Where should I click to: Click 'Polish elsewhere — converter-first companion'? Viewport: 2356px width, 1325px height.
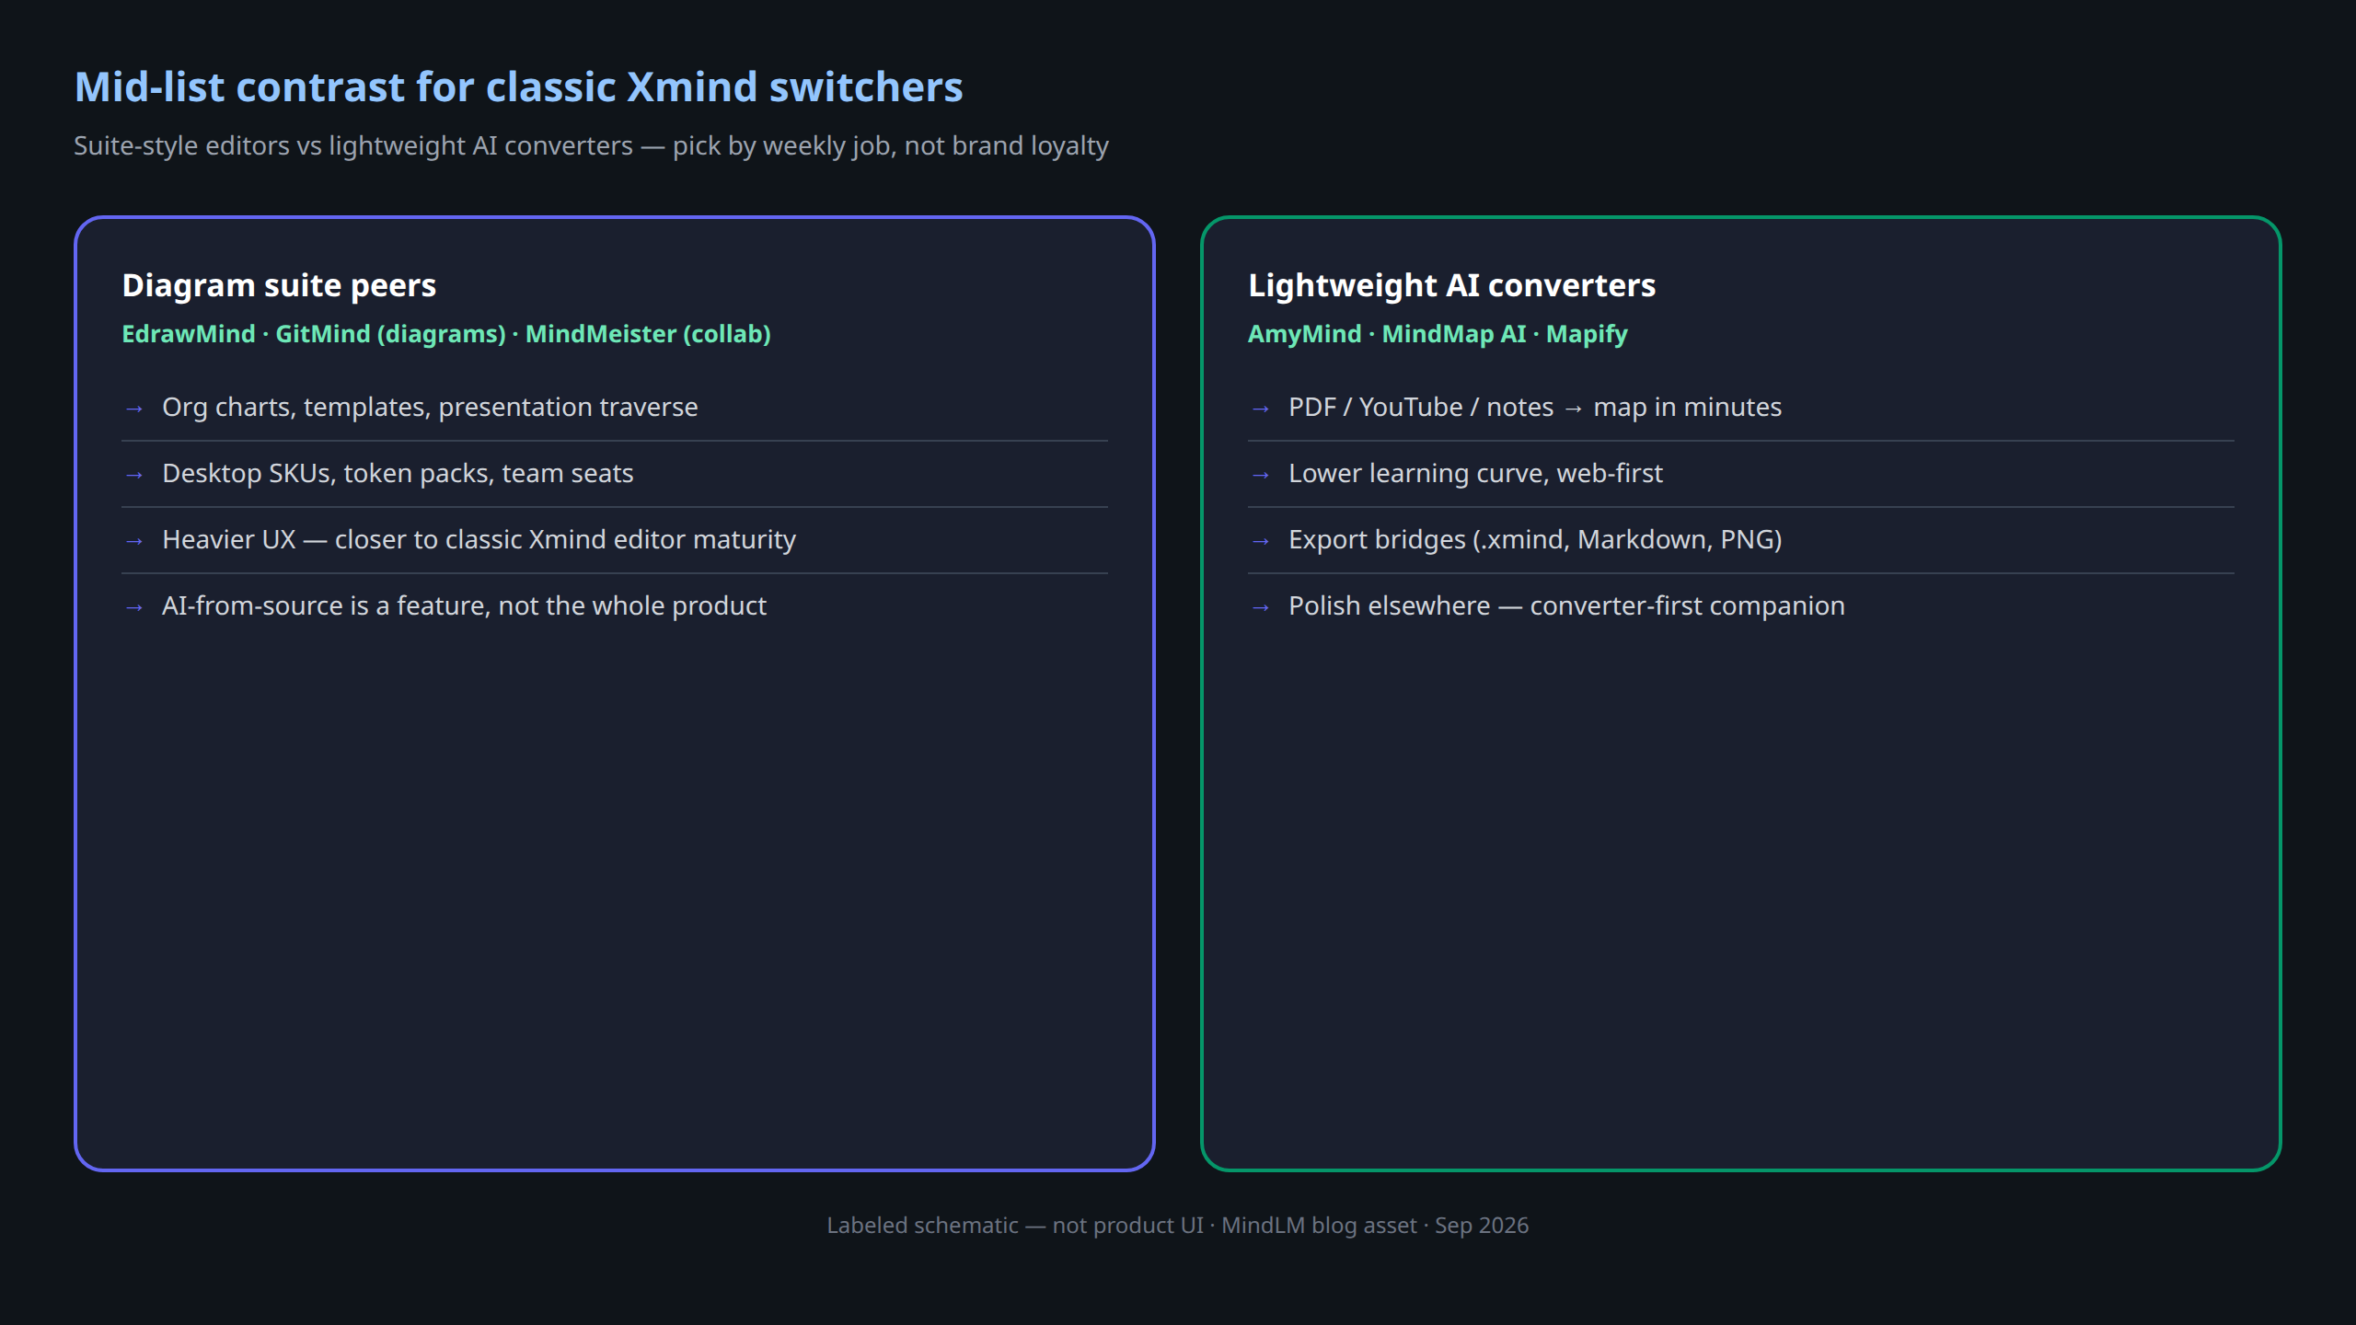(1566, 605)
